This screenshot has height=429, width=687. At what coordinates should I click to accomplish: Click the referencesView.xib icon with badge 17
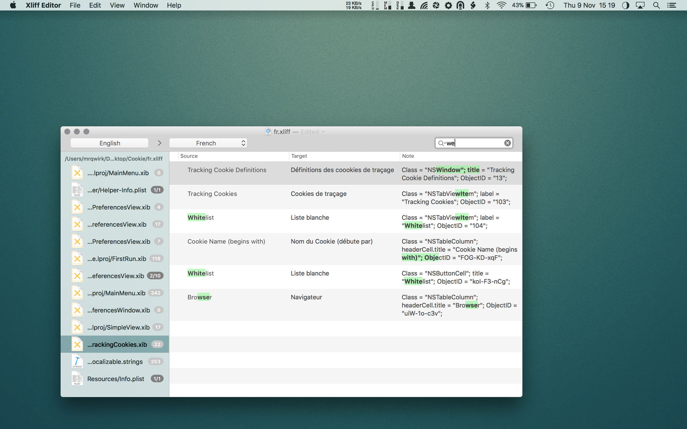click(77, 224)
